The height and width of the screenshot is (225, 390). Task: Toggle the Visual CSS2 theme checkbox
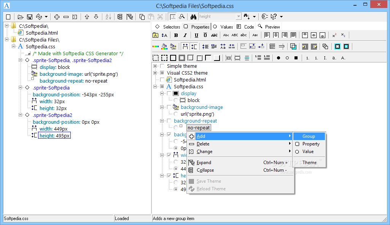coord(162,73)
